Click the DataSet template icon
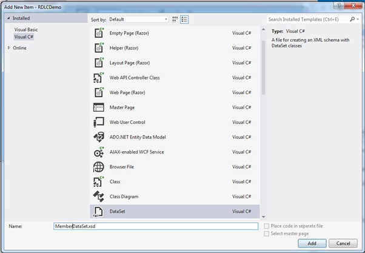 click(x=98, y=212)
